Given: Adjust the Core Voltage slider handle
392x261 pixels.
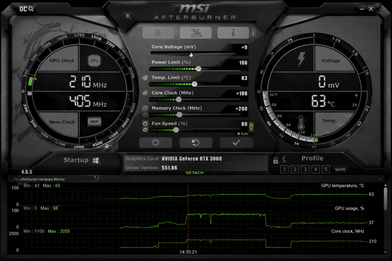Looking at the screenshot, I should click(191, 55).
